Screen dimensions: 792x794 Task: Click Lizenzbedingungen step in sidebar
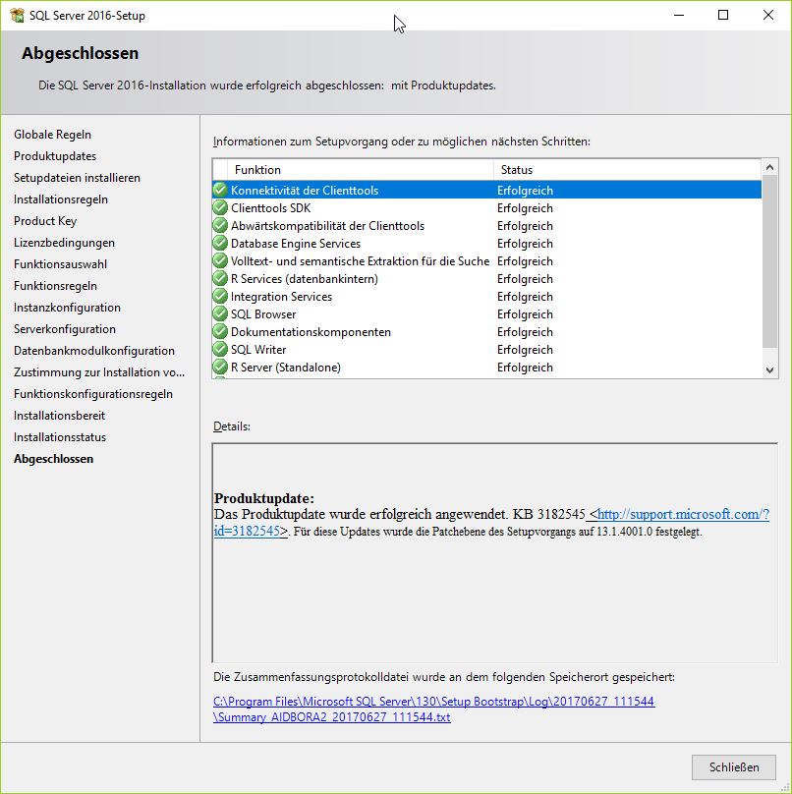pos(64,243)
